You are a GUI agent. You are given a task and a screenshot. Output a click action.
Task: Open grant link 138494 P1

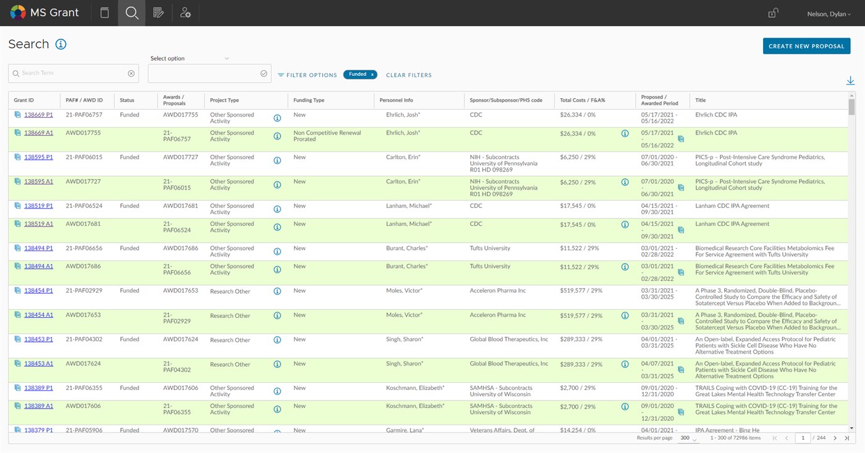[38, 248]
